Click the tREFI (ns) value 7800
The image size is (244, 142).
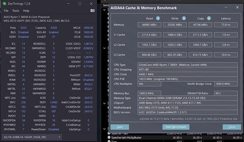(53, 107)
